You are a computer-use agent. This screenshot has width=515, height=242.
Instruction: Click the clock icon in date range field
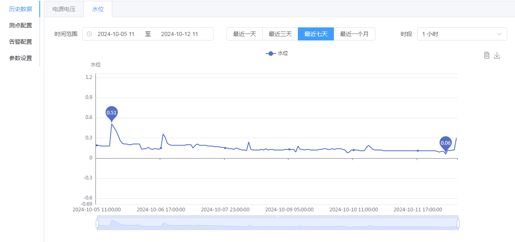click(89, 34)
